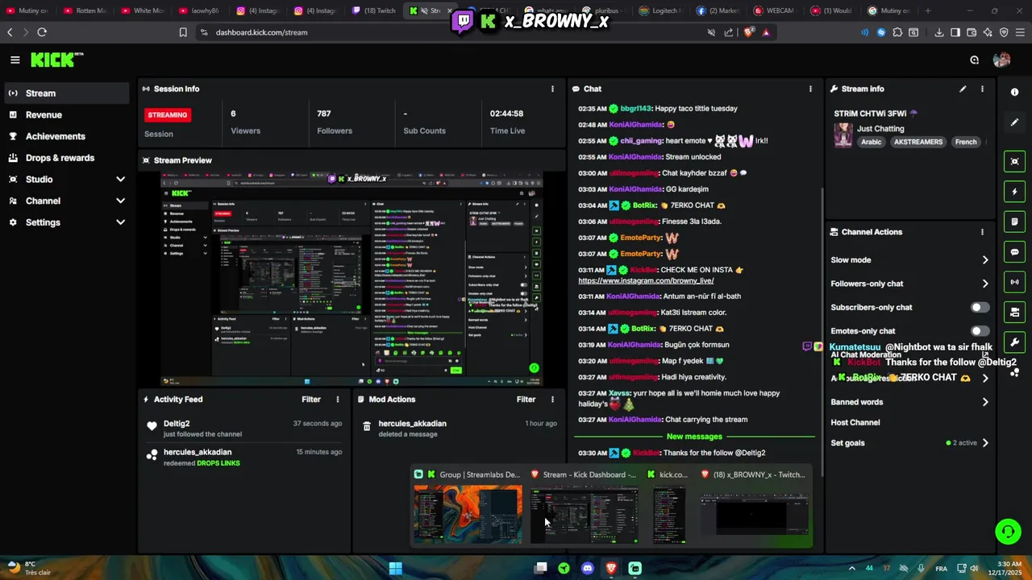Click the lightning bolt icon in right sidebar
Viewport: 1032px width, 580px height.
coord(1014,192)
